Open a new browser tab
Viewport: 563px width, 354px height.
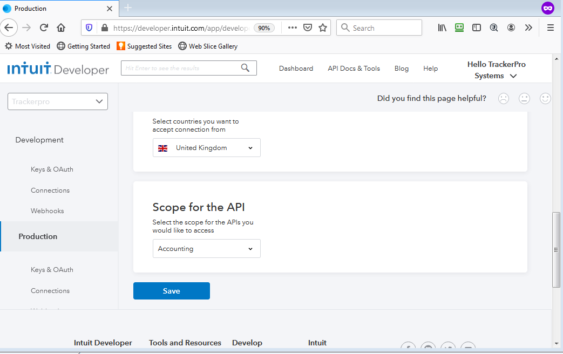coord(128,8)
